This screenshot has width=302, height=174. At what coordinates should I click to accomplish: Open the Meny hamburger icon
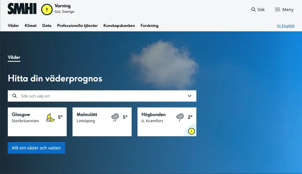click(x=277, y=9)
